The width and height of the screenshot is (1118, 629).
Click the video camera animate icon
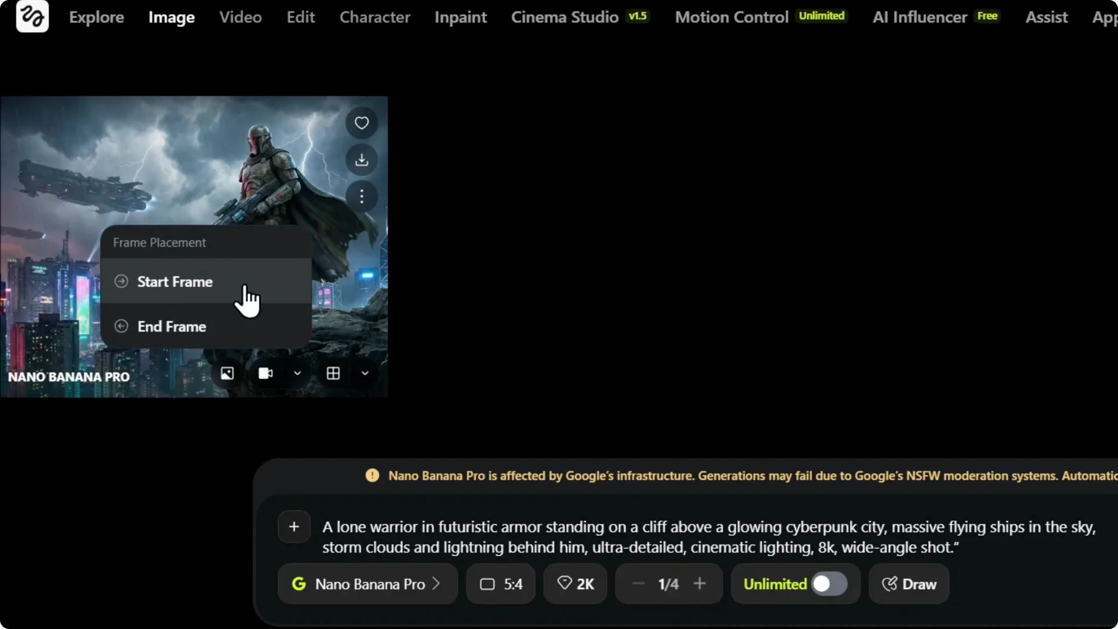point(266,373)
